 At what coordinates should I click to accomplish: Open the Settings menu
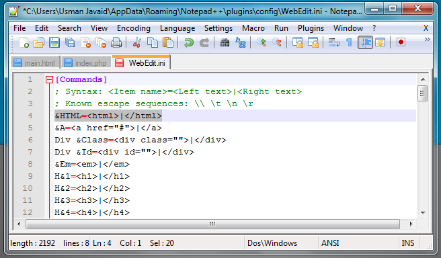point(218,28)
